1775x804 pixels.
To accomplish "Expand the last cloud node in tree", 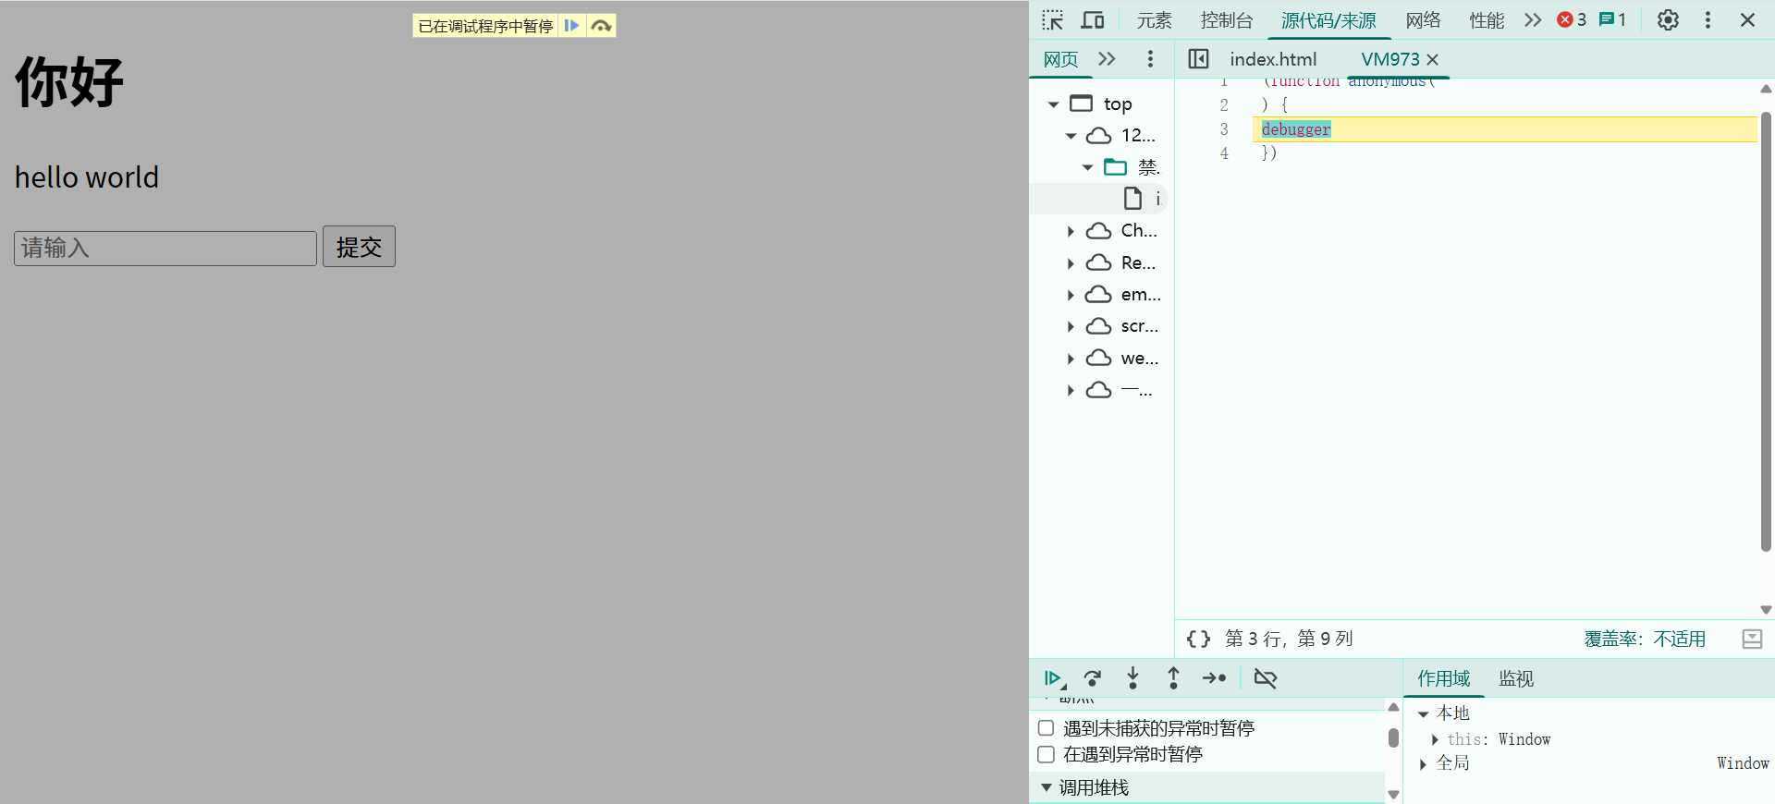I will click(1071, 391).
